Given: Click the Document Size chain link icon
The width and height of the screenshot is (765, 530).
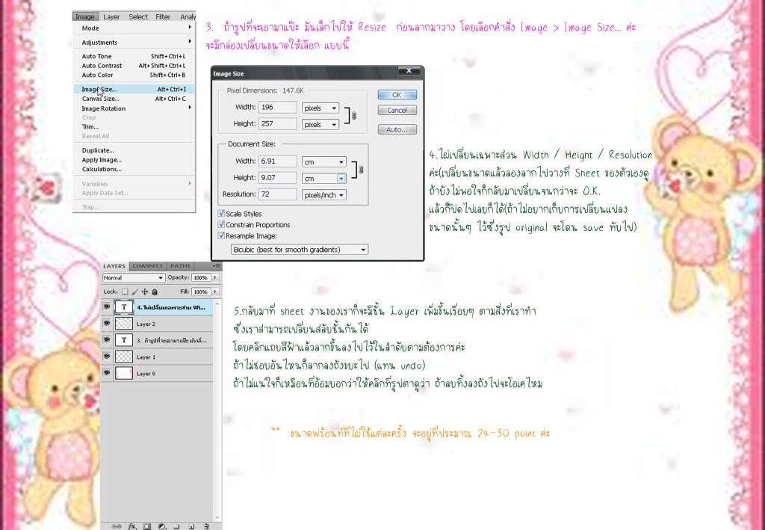Looking at the screenshot, I should [x=361, y=170].
